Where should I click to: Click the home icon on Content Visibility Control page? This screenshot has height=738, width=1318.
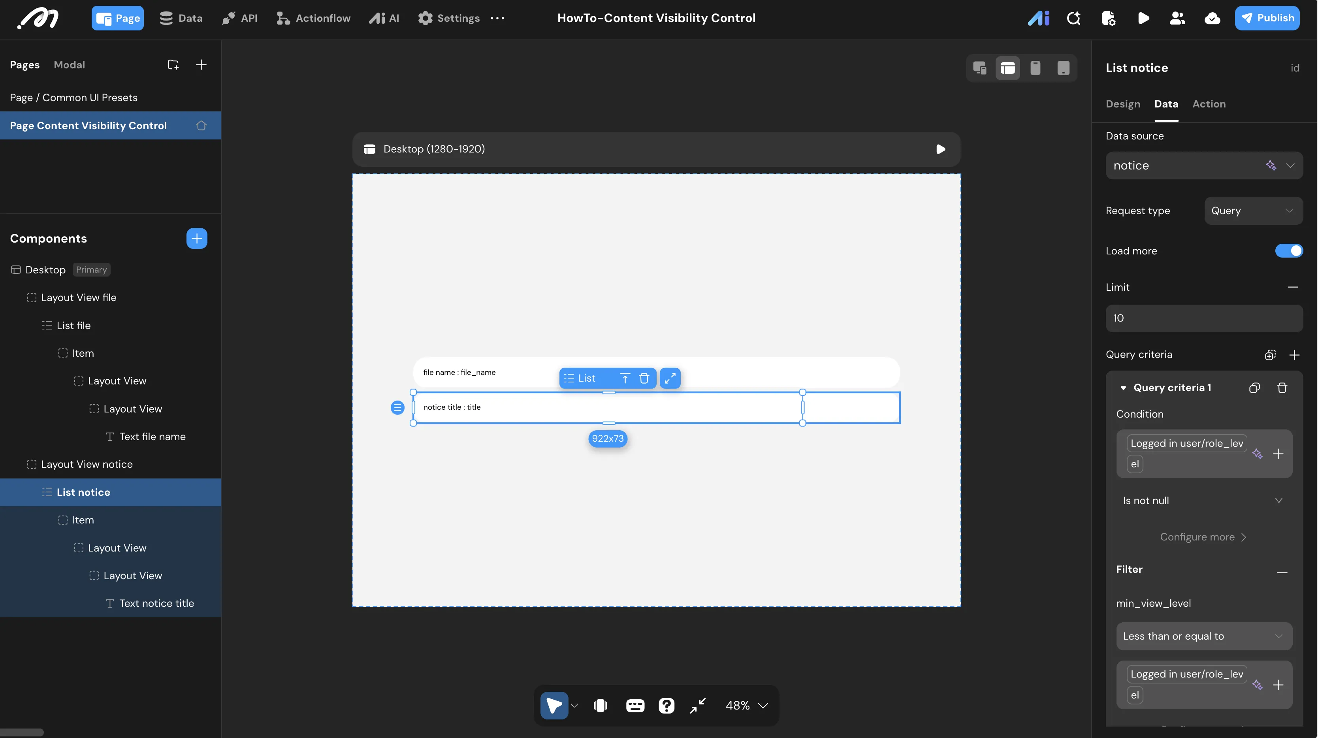(201, 125)
